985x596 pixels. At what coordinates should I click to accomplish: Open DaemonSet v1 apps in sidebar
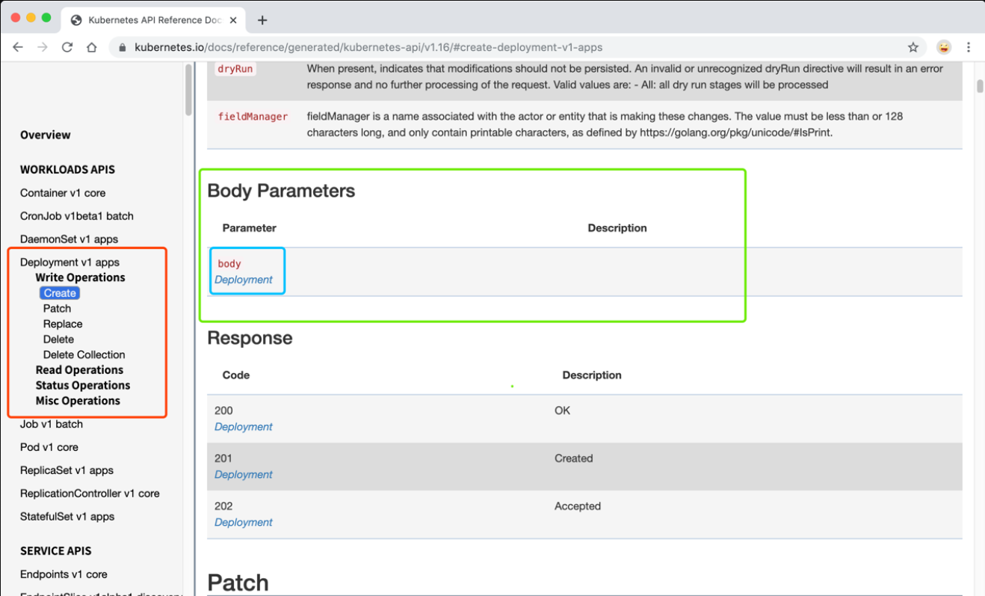click(69, 239)
